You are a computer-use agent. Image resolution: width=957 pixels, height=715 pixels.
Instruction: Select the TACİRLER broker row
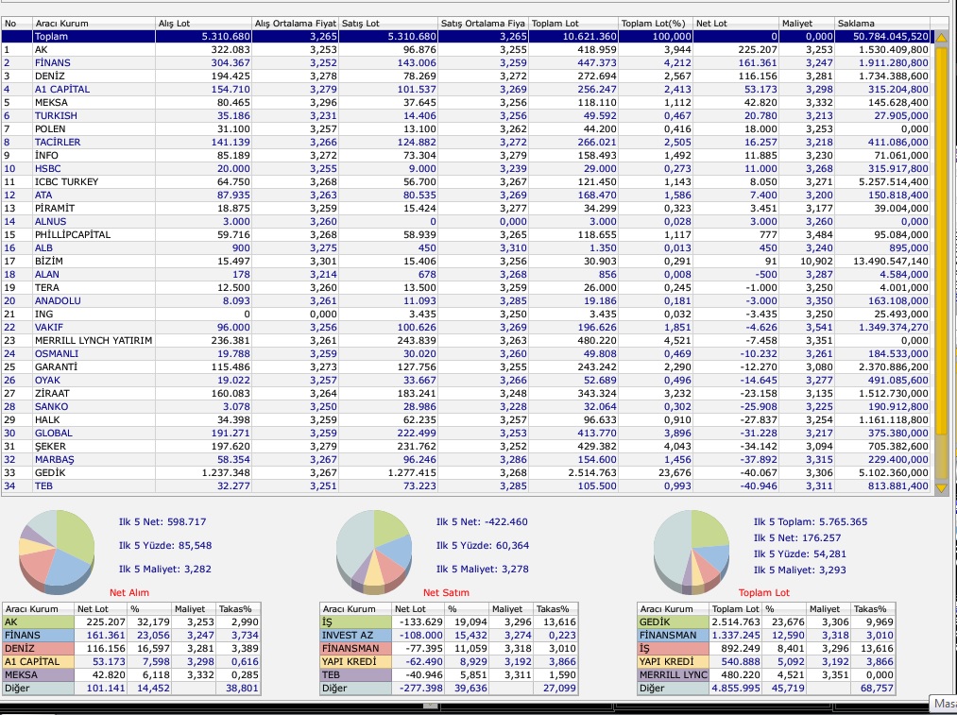tap(467, 142)
